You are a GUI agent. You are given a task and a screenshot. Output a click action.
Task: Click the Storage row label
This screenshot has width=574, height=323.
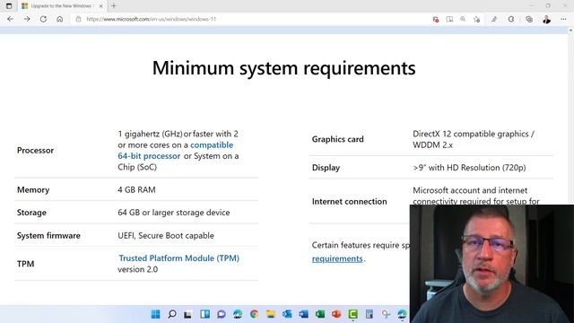coord(31,213)
